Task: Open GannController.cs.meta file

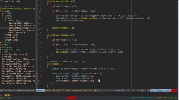Action: [x=21, y=30]
